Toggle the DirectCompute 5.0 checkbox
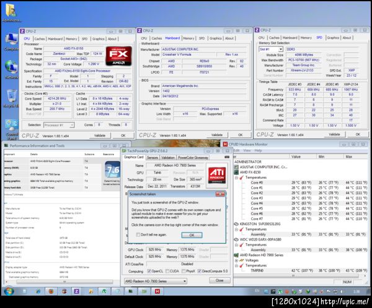The image size is (372, 308). coord(199,271)
